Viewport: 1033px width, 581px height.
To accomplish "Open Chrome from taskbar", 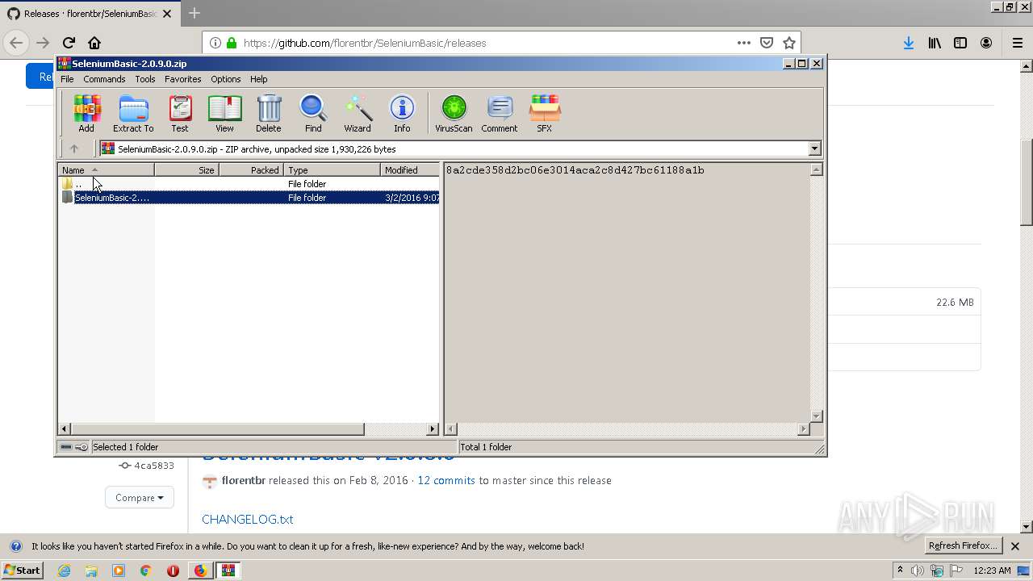I will pos(145,571).
